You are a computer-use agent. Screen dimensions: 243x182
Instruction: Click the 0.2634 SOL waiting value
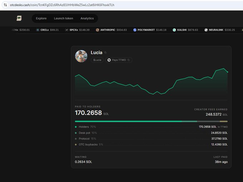tap(83, 162)
